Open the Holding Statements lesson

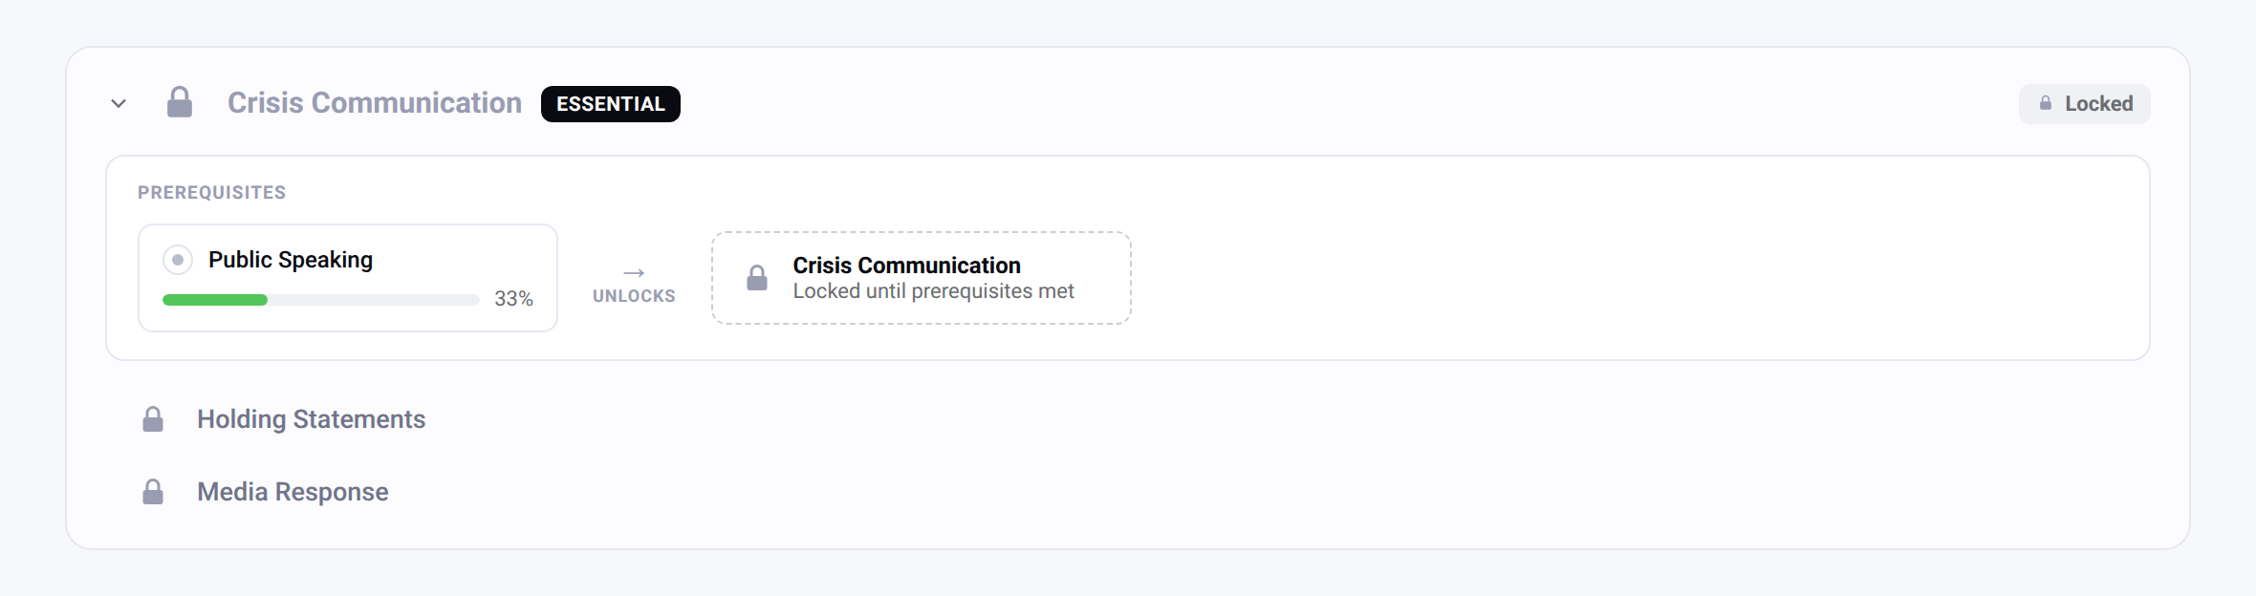(311, 419)
